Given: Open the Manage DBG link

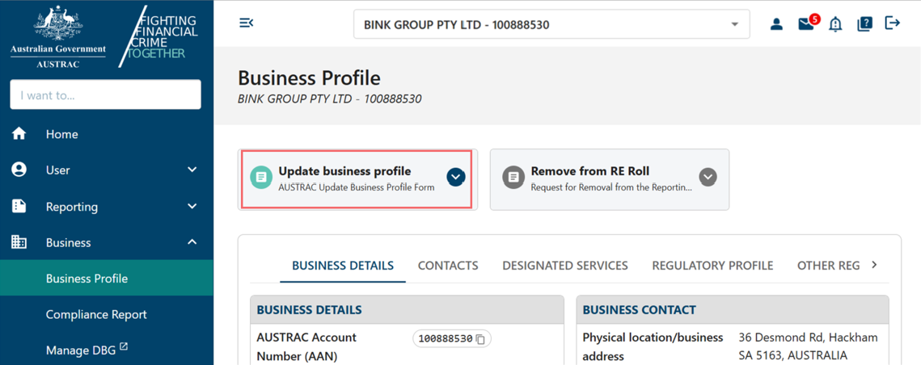Looking at the screenshot, I should pyautogui.click(x=79, y=350).
